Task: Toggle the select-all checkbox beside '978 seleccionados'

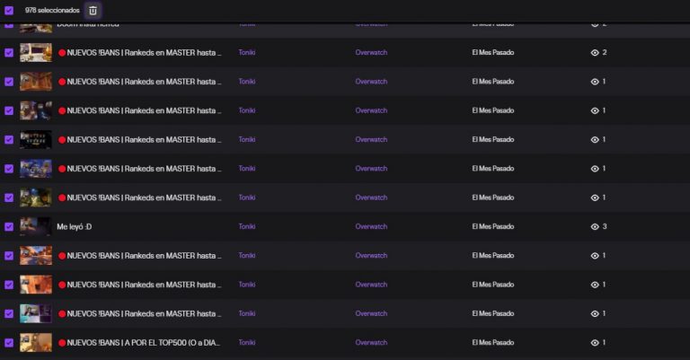Action: (x=9, y=11)
